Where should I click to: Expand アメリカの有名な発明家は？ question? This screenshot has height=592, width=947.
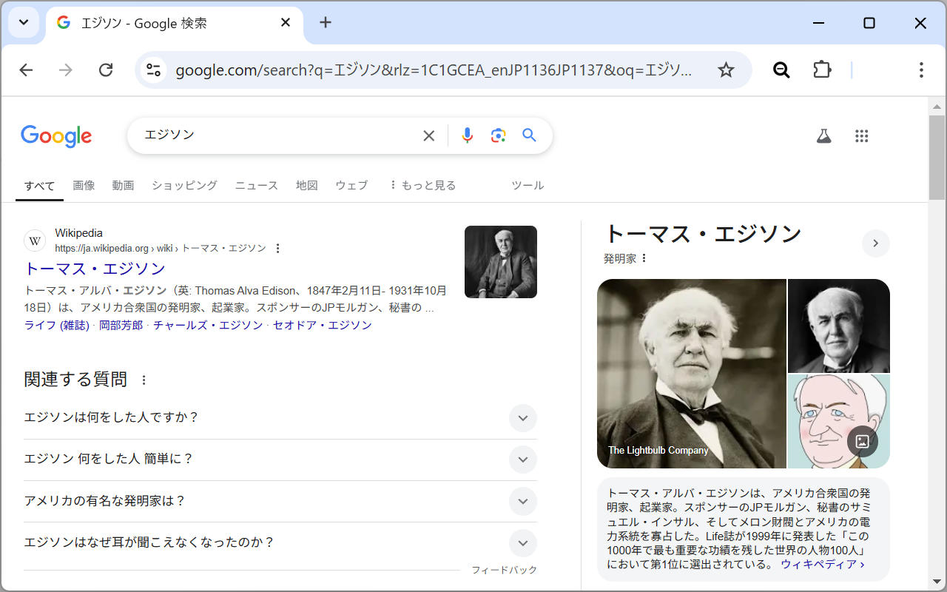tap(280, 501)
